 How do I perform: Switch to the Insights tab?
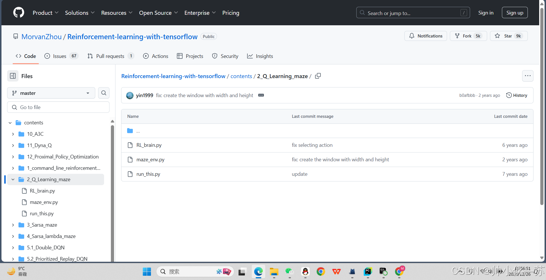point(260,56)
